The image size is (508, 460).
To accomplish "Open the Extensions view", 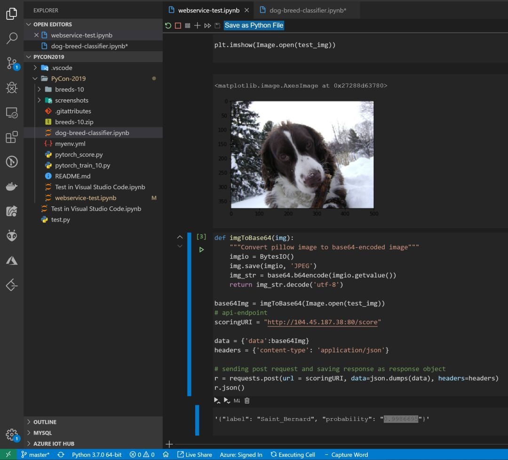I will [12, 137].
